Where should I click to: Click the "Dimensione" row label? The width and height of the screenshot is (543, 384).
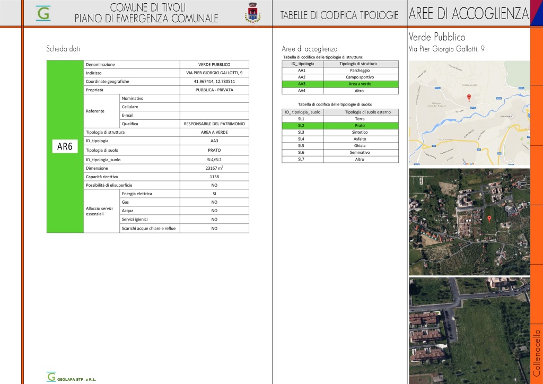pyautogui.click(x=97, y=168)
